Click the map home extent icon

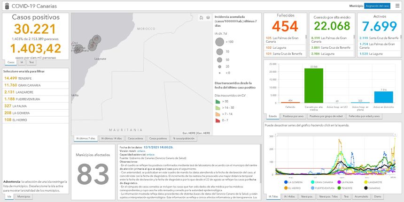point(201,18)
